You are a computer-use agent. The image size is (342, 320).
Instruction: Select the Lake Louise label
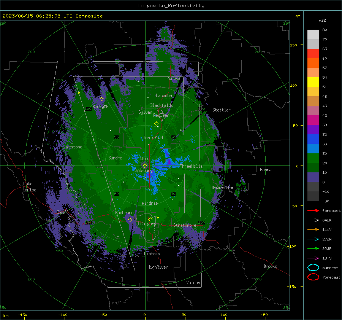pyautogui.click(x=29, y=187)
